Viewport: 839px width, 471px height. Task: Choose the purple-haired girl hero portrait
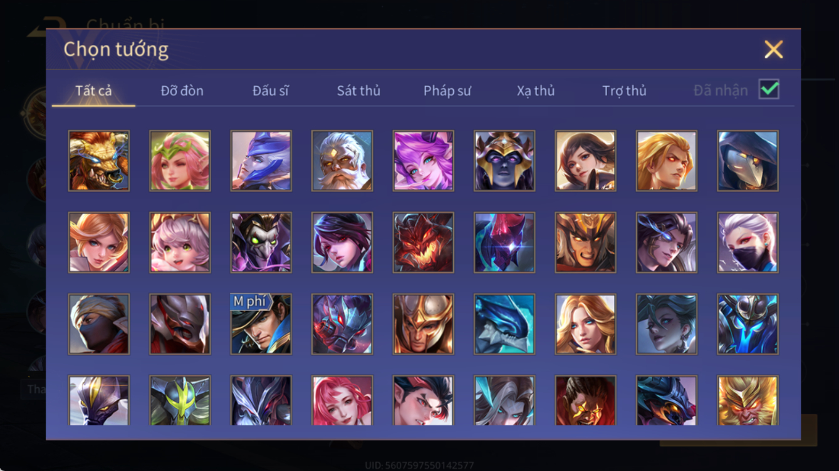point(423,161)
